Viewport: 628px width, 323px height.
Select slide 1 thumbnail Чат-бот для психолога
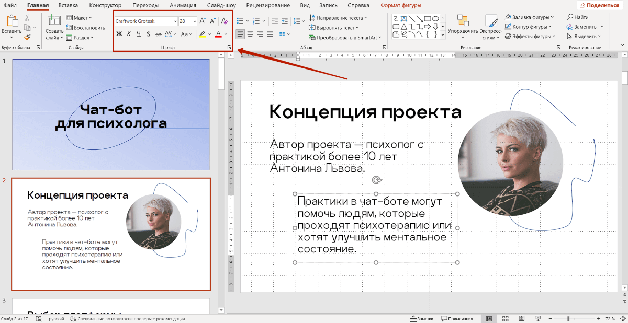pos(111,114)
